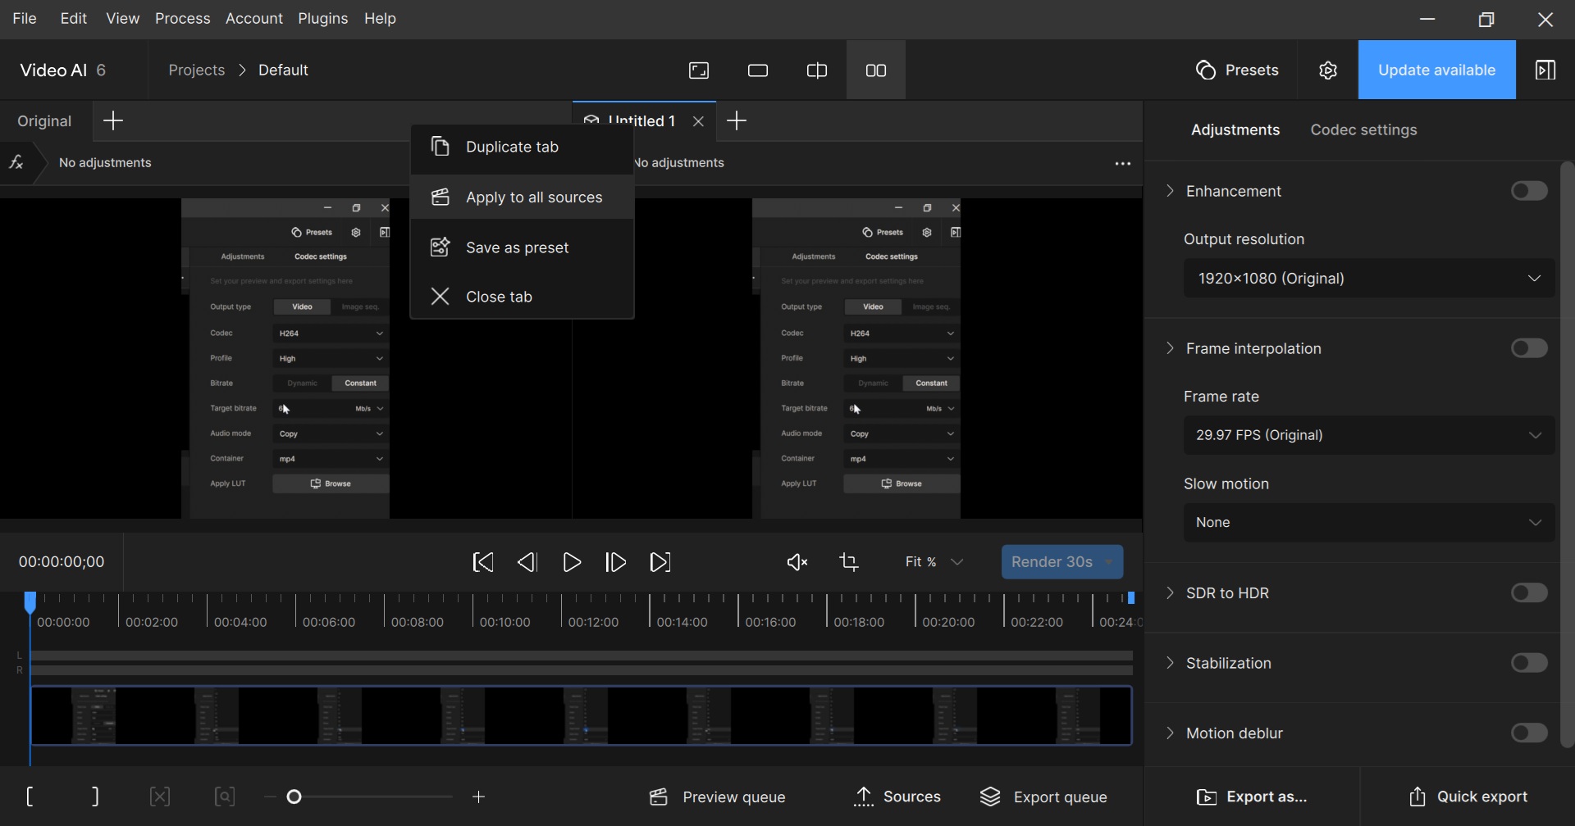Click the Quick export button
The width and height of the screenshot is (1575, 826).
click(1468, 796)
